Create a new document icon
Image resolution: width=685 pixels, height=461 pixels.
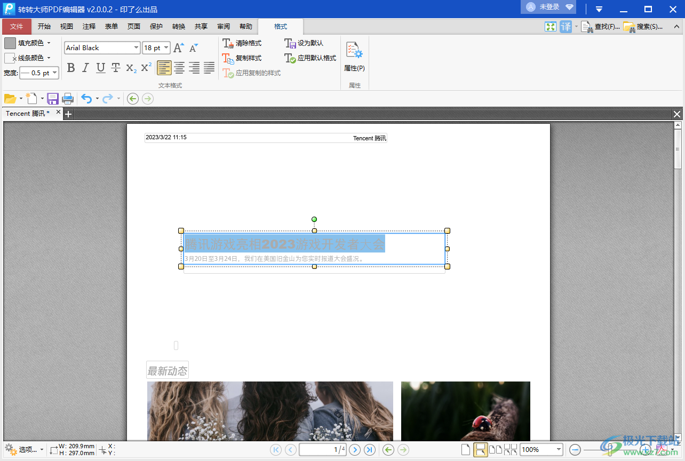click(x=32, y=99)
